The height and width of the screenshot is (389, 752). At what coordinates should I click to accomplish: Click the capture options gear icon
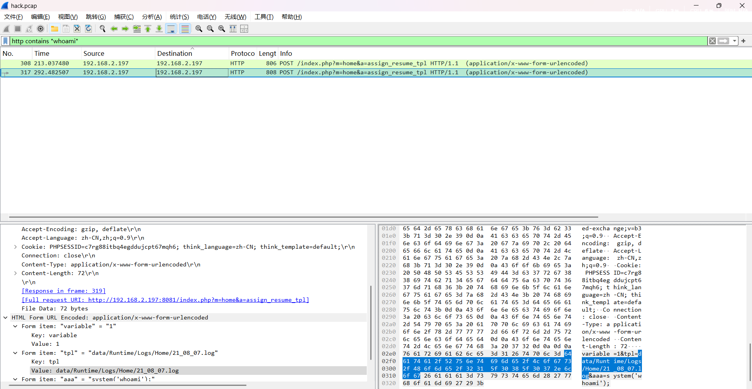(40, 29)
